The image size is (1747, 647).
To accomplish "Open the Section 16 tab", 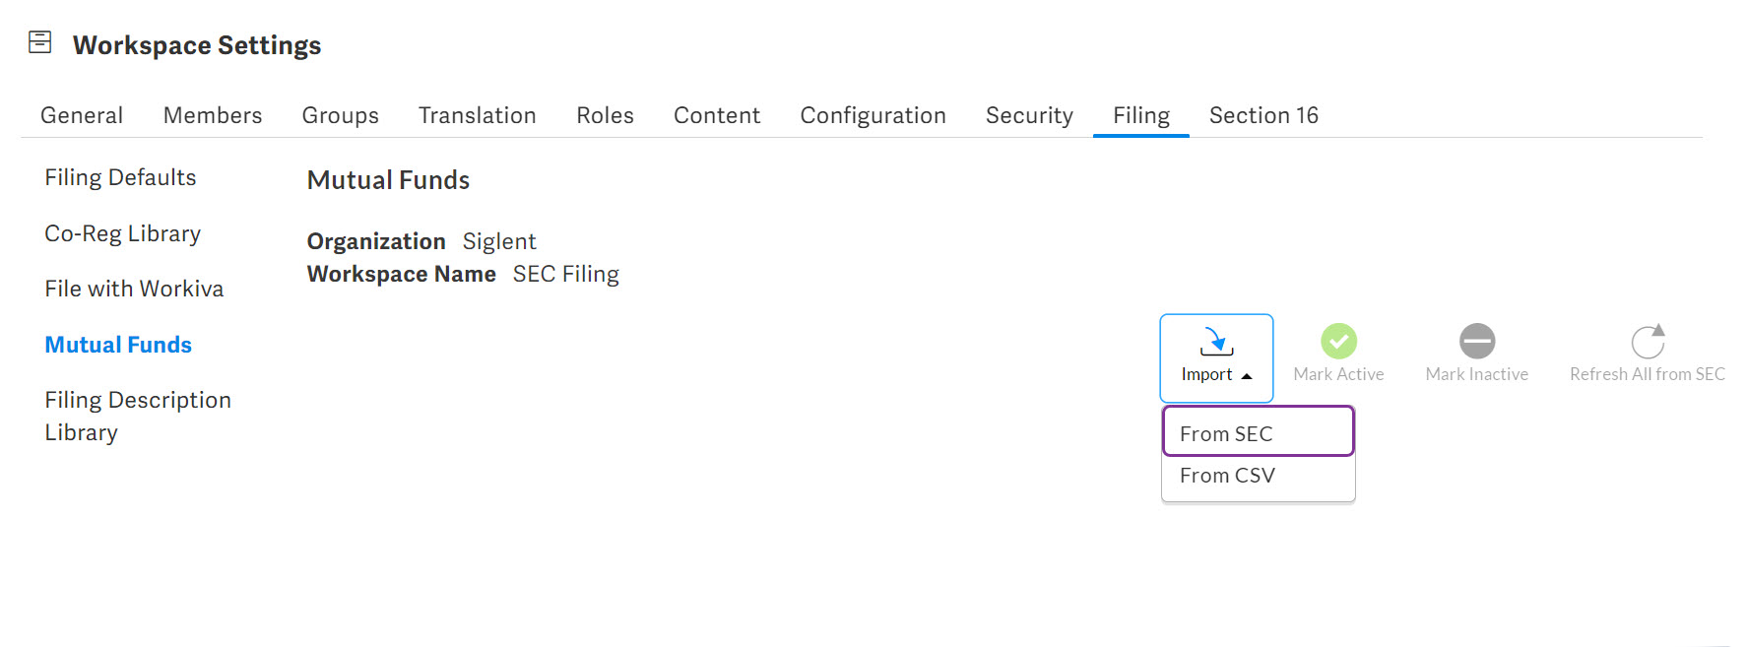I will point(1263,115).
